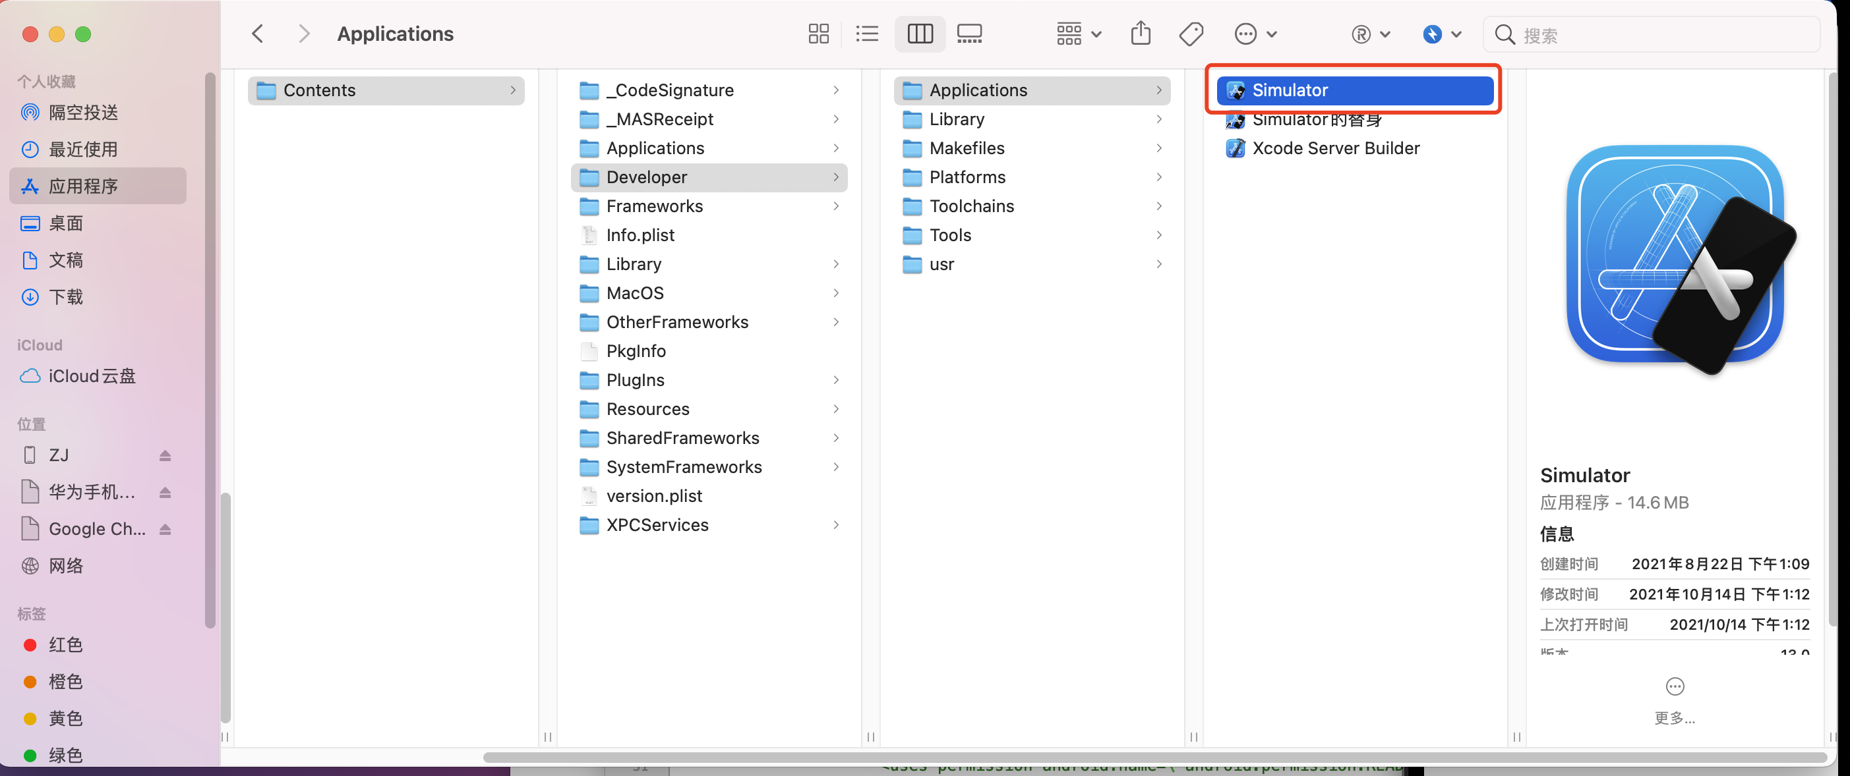Click back navigation arrow button

coord(258,33)
